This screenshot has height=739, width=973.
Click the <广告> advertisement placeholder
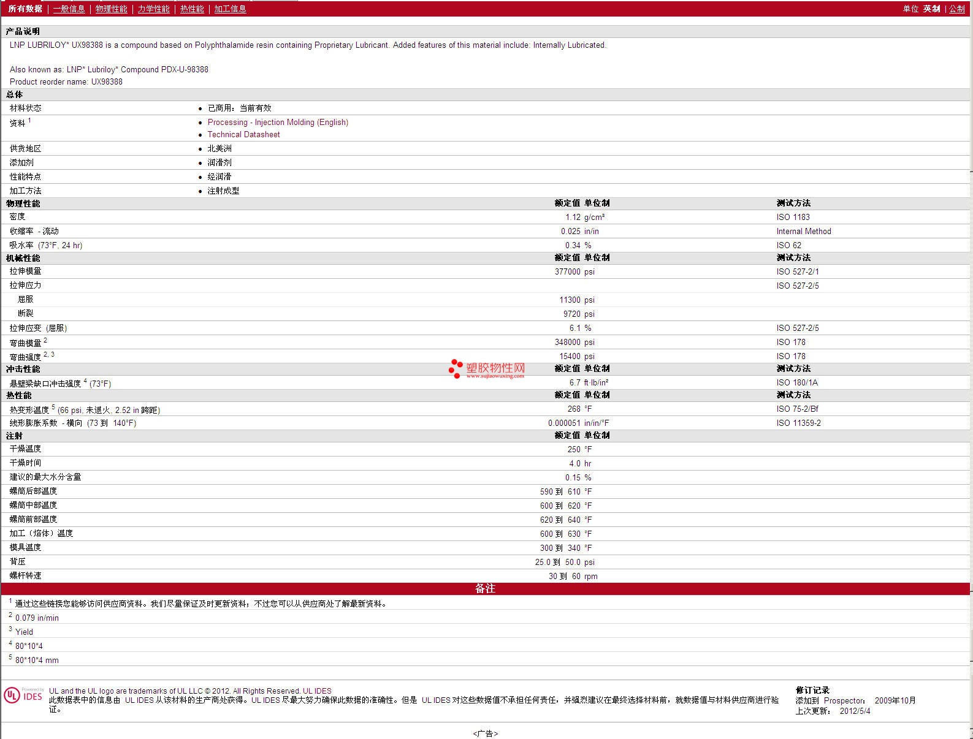click(x=486, y=733)
